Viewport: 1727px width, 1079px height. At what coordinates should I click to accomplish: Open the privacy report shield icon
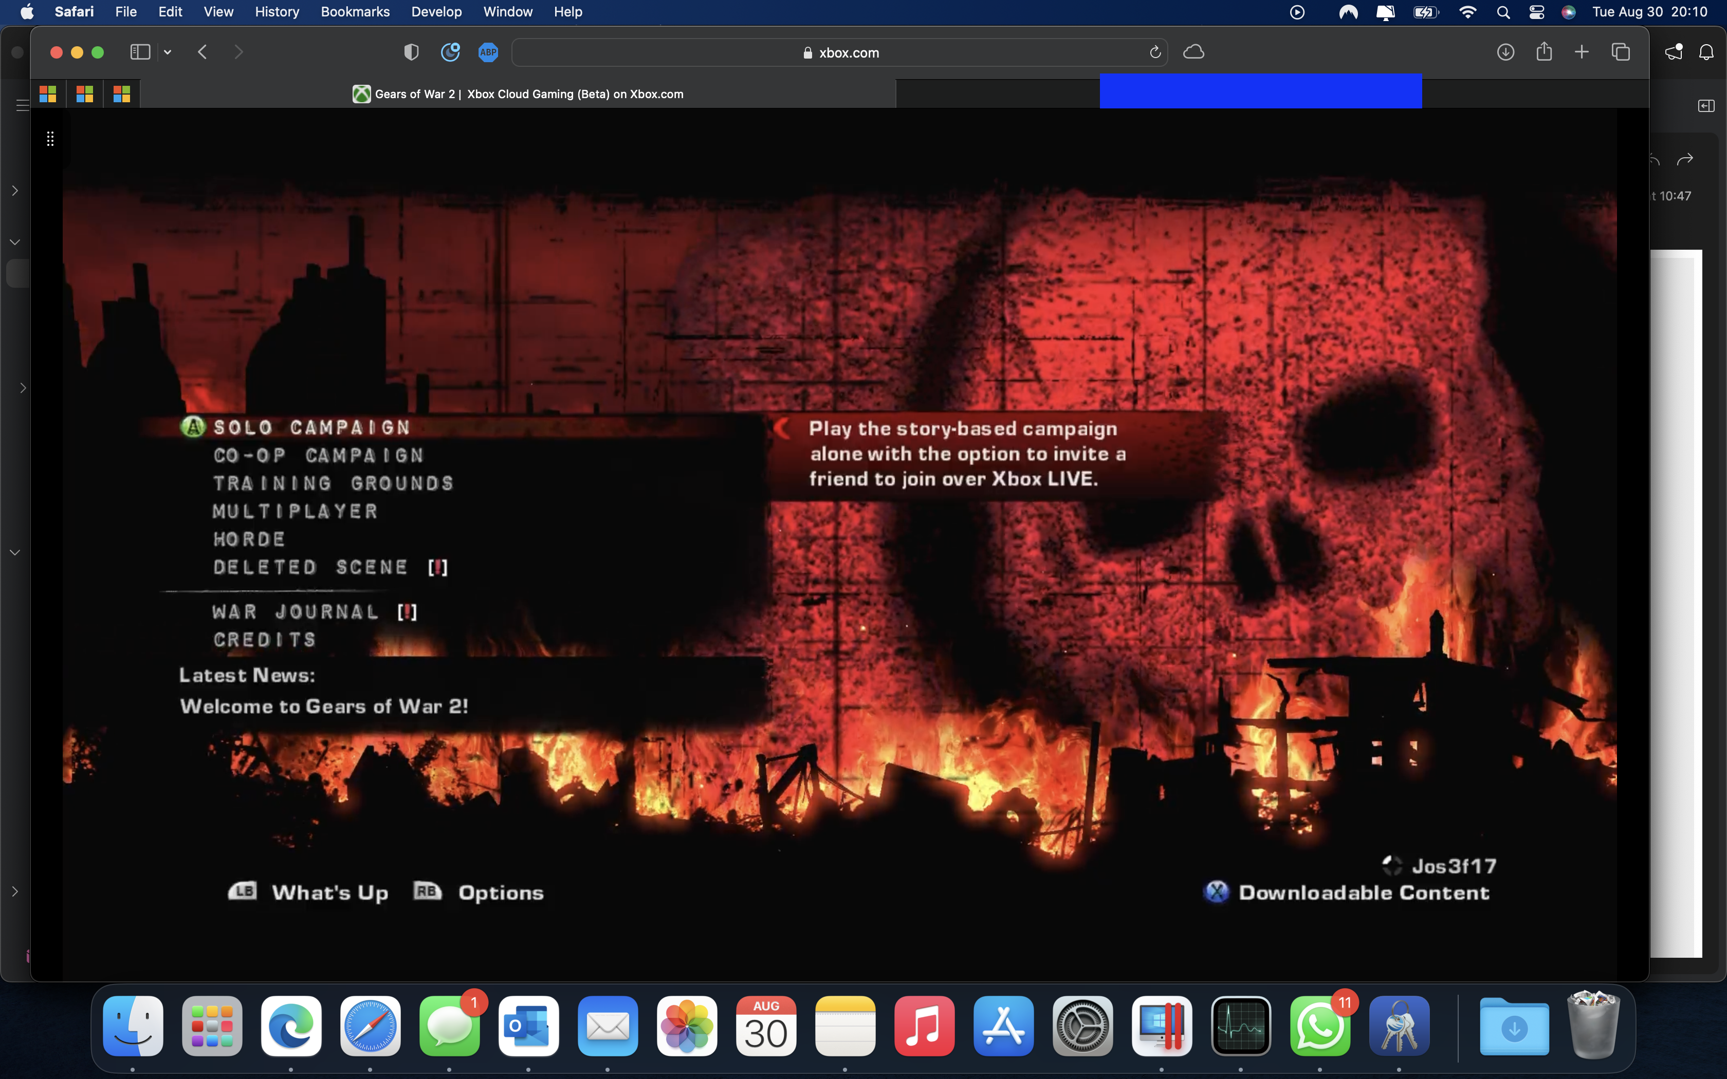click(x=411, y=52)
